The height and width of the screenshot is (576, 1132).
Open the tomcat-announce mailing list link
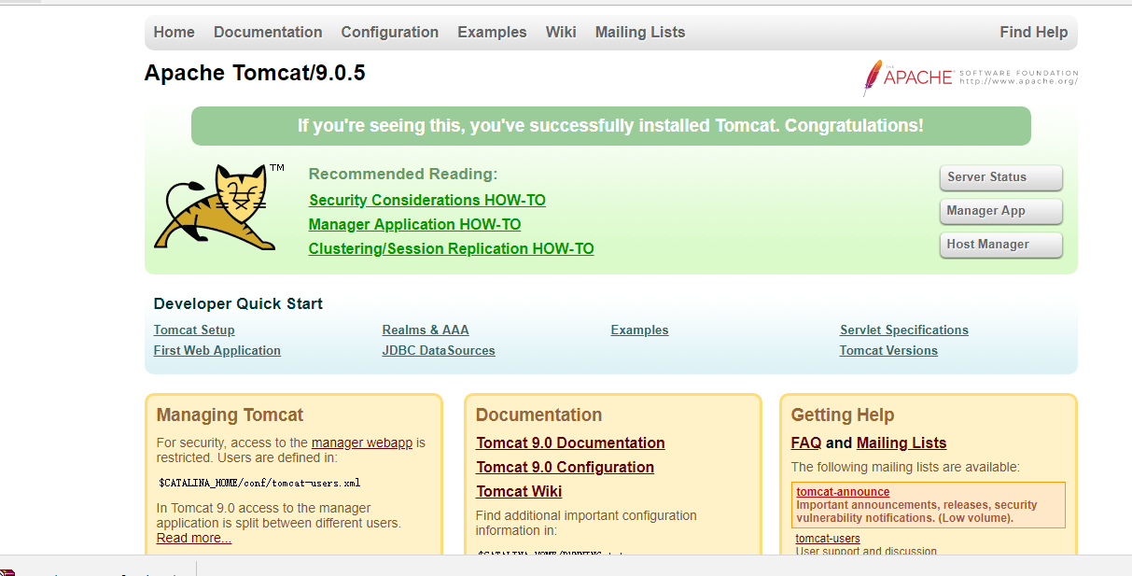point(844,492)
